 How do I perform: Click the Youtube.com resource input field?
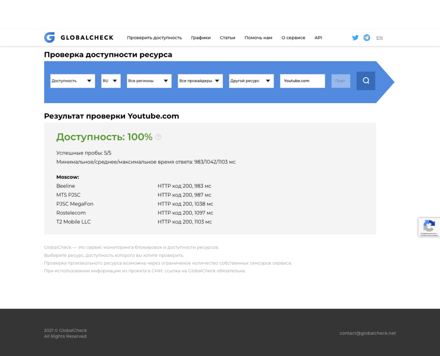pyautogui.click(x=302, y=81)
